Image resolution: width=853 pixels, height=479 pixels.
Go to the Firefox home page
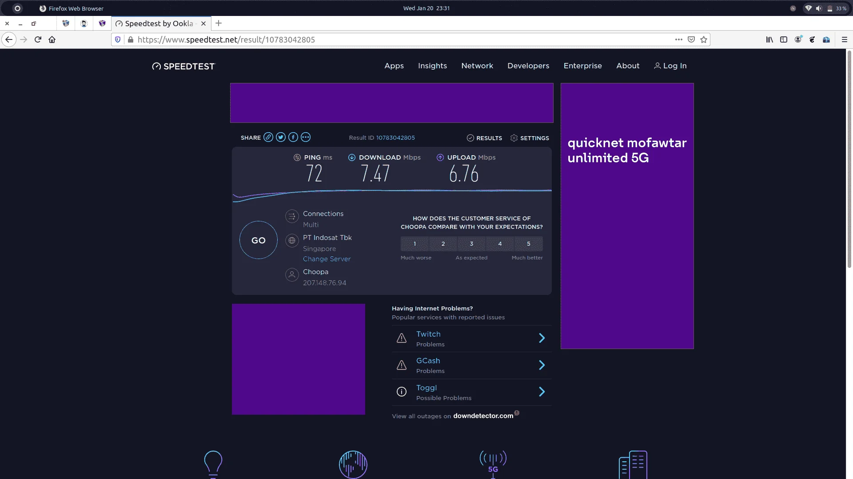(52, 39)
